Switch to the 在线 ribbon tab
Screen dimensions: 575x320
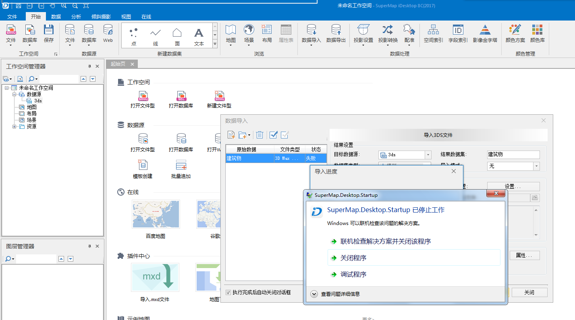point(146,17)
